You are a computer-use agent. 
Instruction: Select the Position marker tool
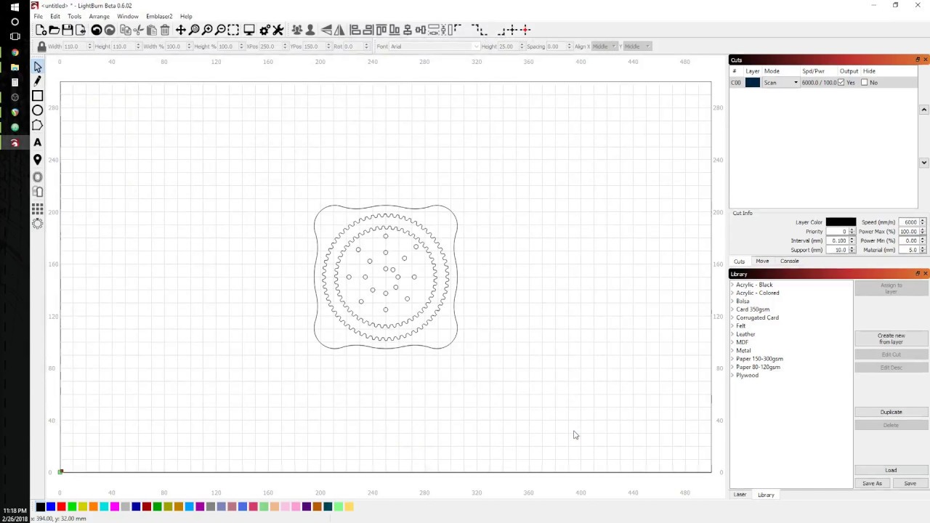click(38, 160)
